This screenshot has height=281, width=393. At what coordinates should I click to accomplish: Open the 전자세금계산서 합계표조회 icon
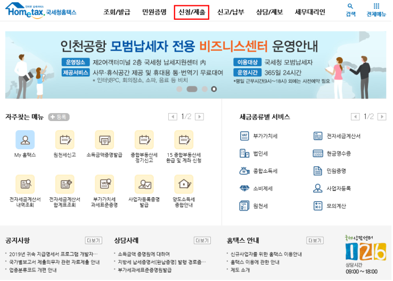pos(64,184)
